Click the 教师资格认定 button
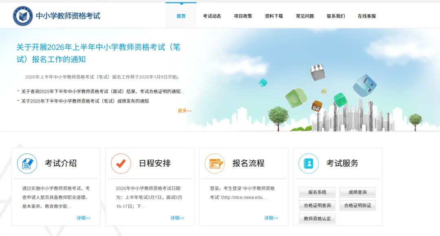Screen dimensions: 440x236 point(317,219)
